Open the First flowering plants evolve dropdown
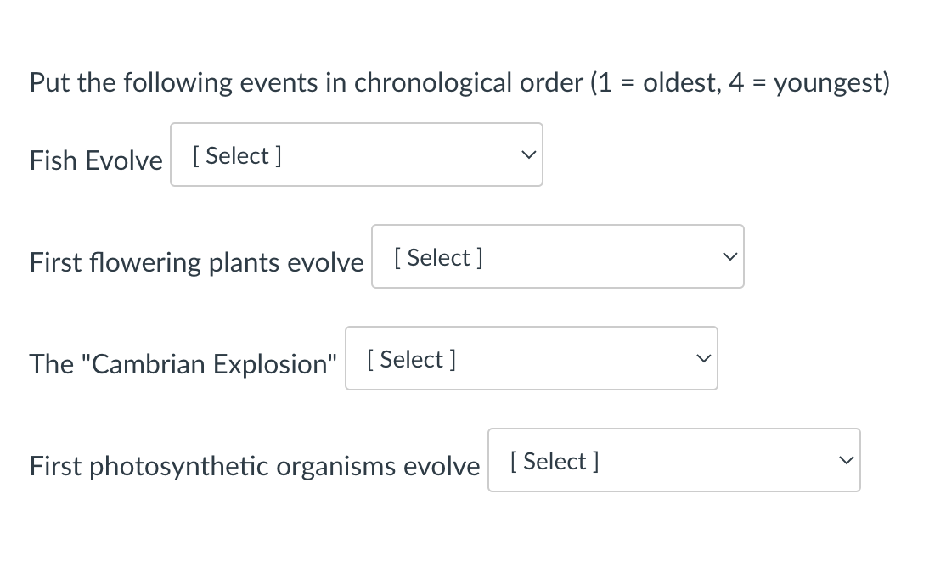 tap(557, 256)
